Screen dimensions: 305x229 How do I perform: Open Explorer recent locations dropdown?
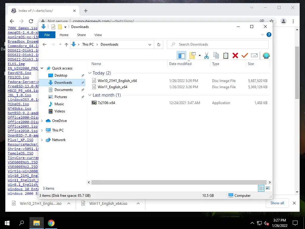pos(60,44)
